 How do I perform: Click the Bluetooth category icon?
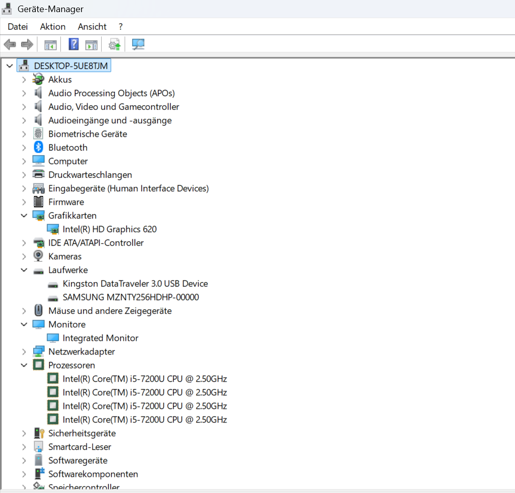tap(38, 148)
